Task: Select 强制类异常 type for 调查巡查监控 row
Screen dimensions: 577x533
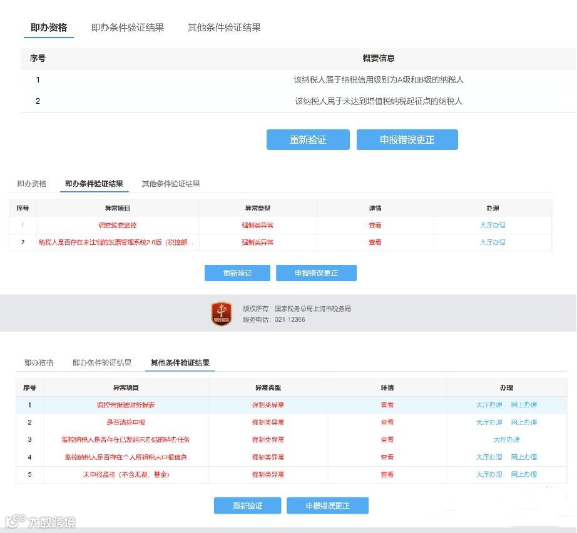Action: pos(258,225)
